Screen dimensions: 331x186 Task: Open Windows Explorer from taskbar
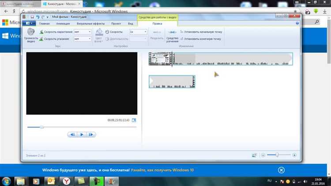pyautogui.click(x=20, y=181)
